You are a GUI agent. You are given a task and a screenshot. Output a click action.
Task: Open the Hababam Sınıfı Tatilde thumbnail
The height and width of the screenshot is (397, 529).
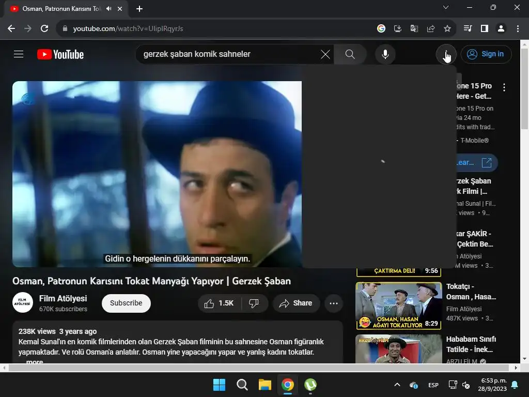point(399,349)
